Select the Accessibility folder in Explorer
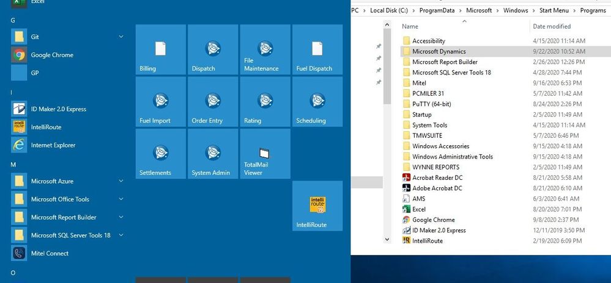Viewport: 611px width, 283px height. 423,41
